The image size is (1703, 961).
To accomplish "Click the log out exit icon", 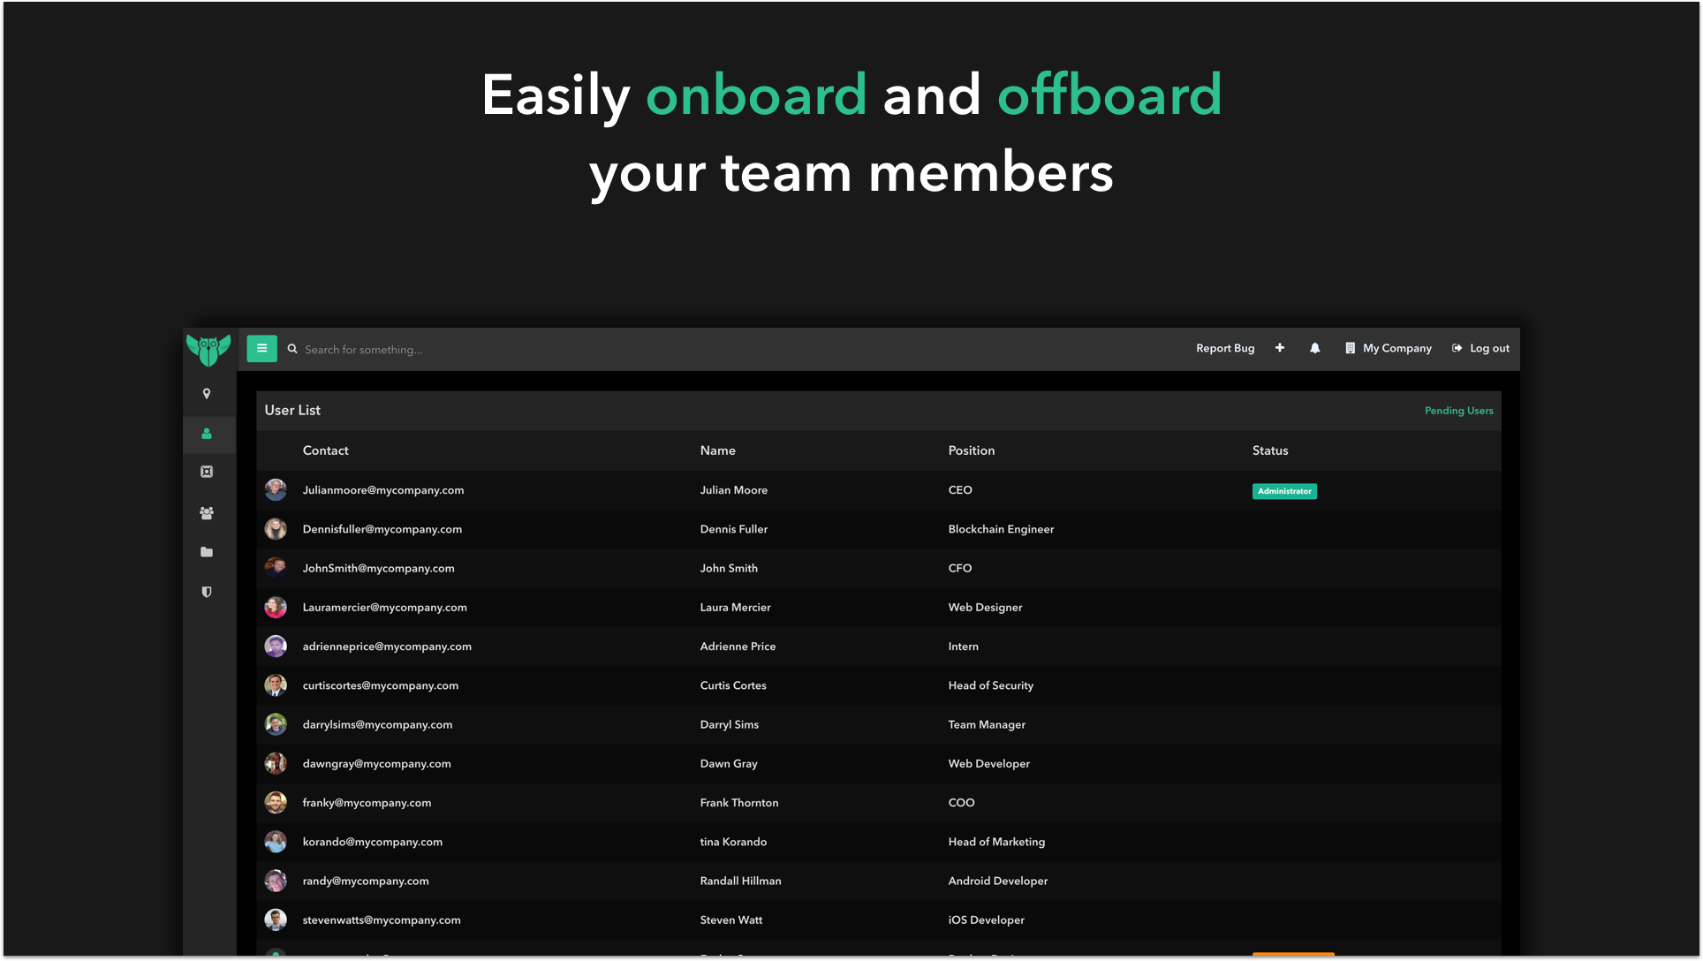I will click(x=1456, y=348).
